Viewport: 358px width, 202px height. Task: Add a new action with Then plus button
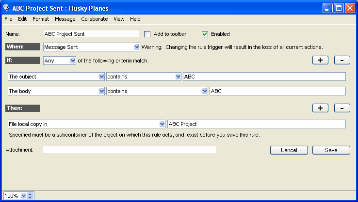pos(320,108)
